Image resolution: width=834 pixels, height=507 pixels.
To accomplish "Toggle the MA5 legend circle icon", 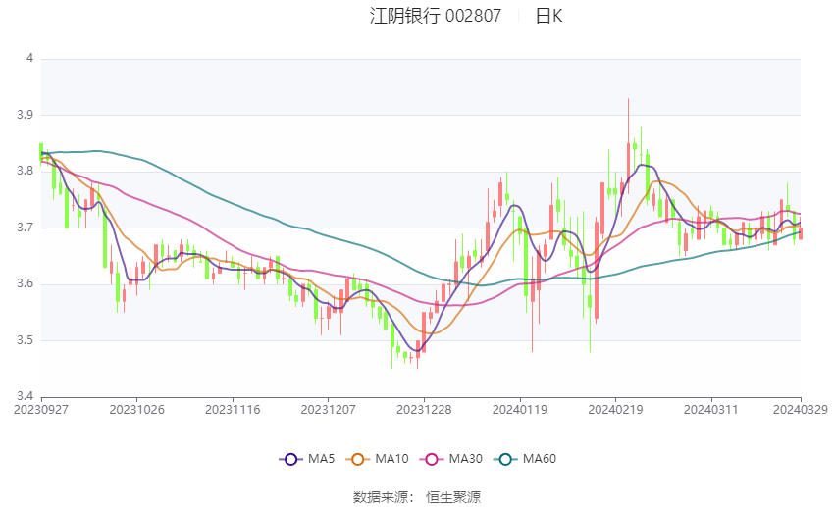I will point(290,459).
